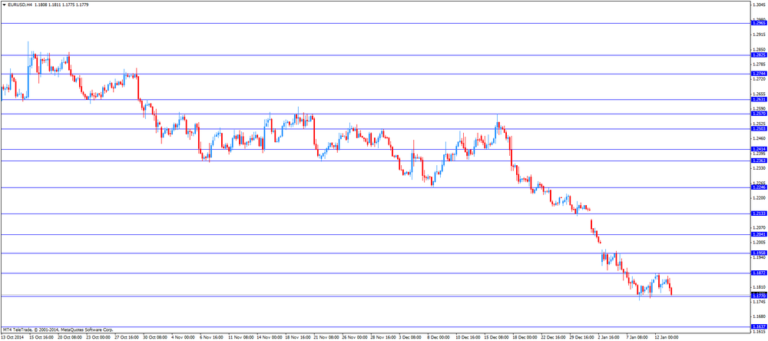Viewport: 768px width, 341px height.
Task: Click the triangle arrow beside EURUSD,H4 title
Action: 5,4
